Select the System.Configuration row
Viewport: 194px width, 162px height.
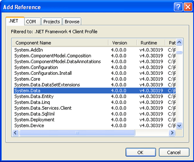tap(95, 67)
